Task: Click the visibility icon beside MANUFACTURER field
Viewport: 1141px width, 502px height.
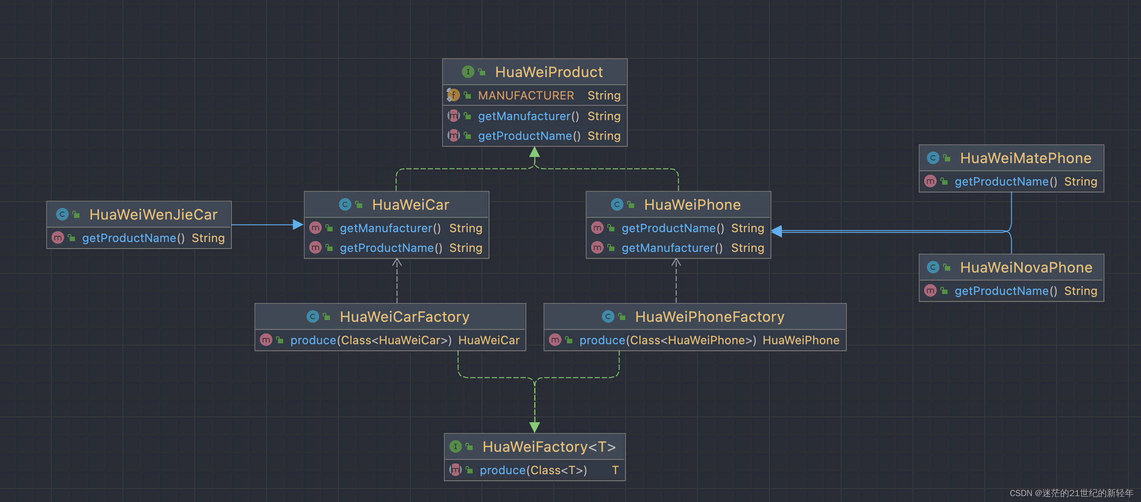Action: [x=467, y=95]
